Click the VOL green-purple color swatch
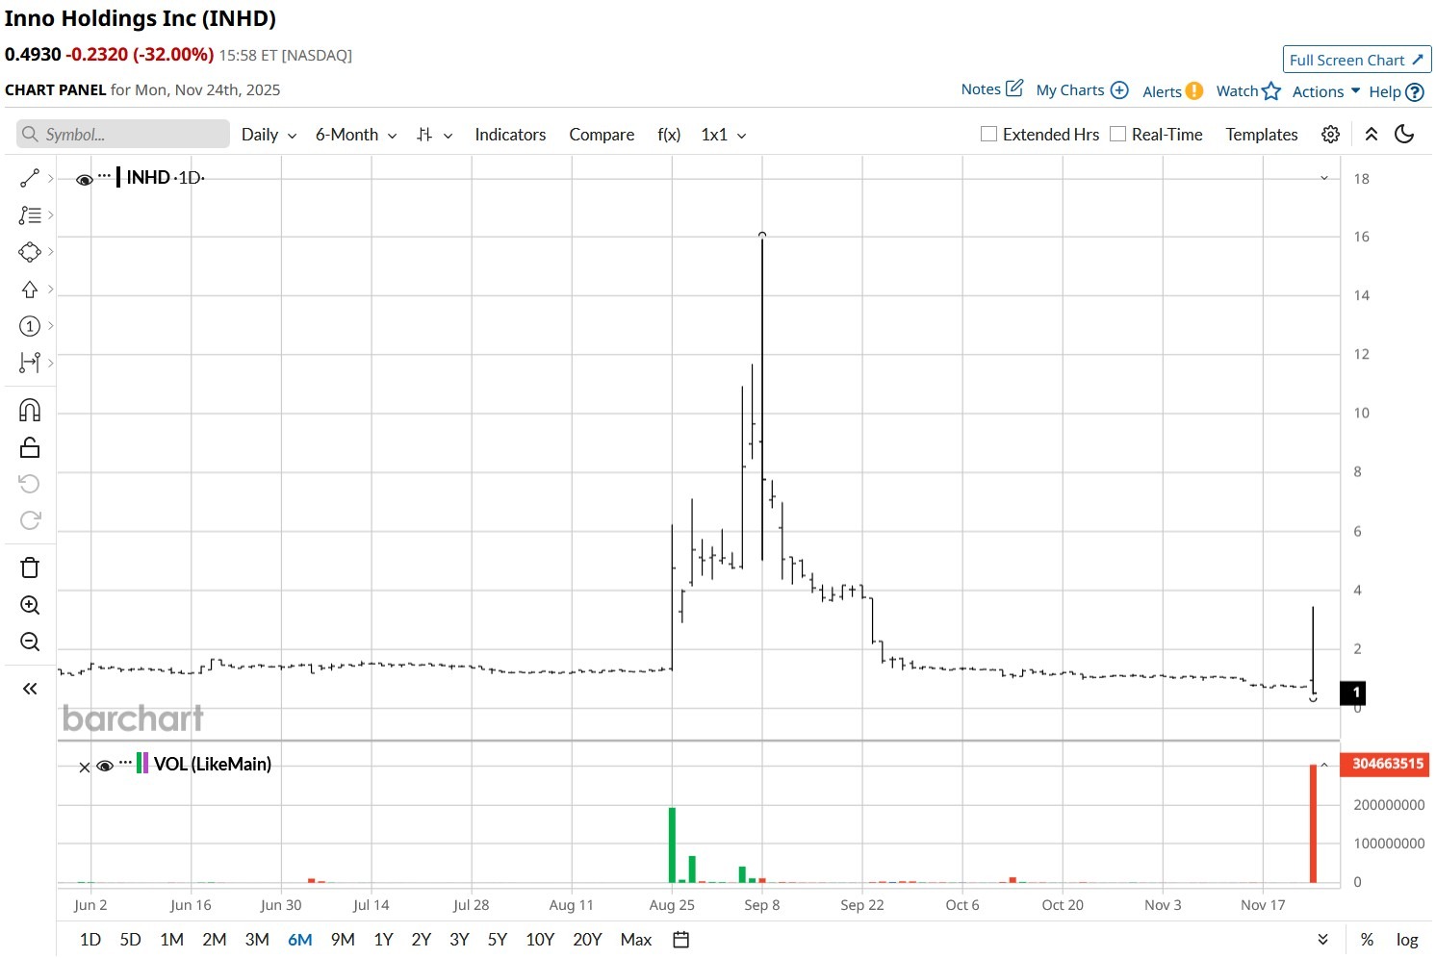This screenshot has height=958, width=1436. [x=142, y=764]
